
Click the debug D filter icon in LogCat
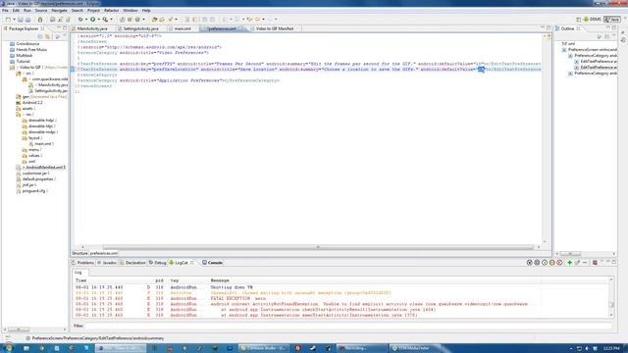537,263
